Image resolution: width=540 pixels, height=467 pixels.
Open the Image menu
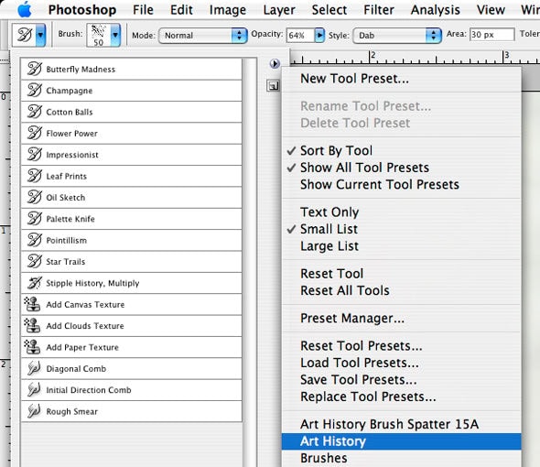pos(228,10)
